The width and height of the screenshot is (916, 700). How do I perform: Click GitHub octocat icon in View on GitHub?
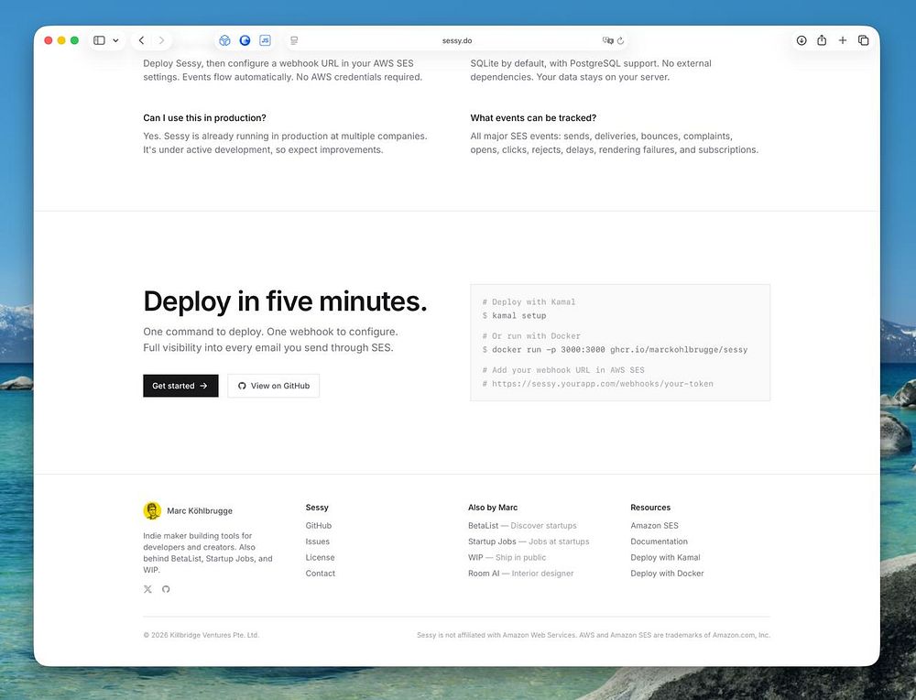click(242, 386)
